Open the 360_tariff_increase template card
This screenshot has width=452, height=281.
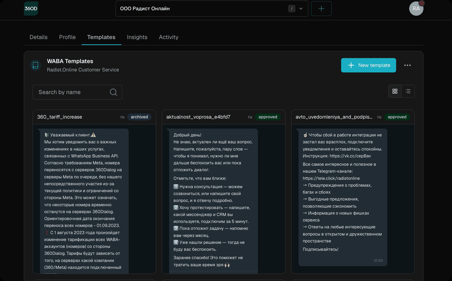(x=94, y=192)
